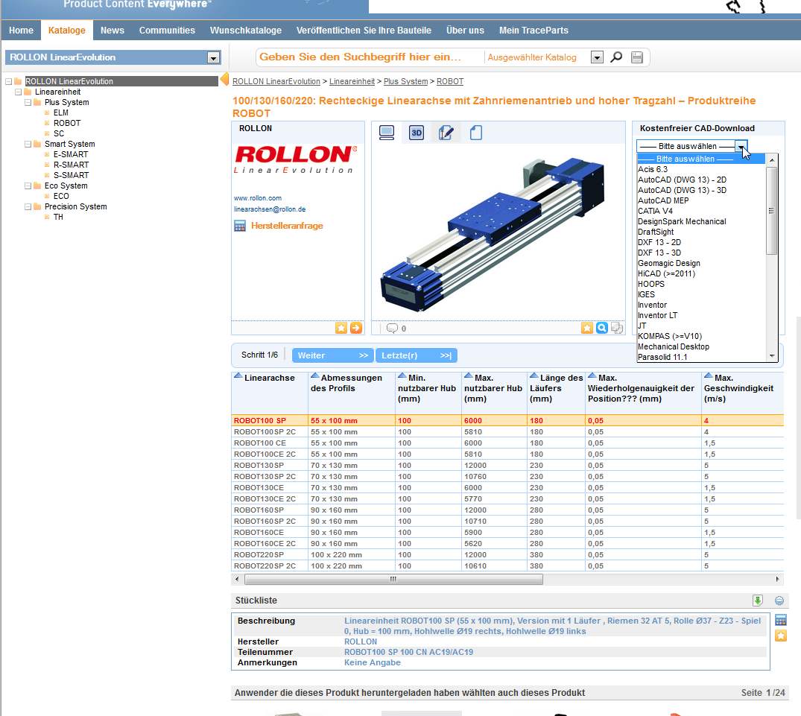Open the Ausgewählter Katalog search scope dropdown
The image size is (801, 716).
coord(597,57)
